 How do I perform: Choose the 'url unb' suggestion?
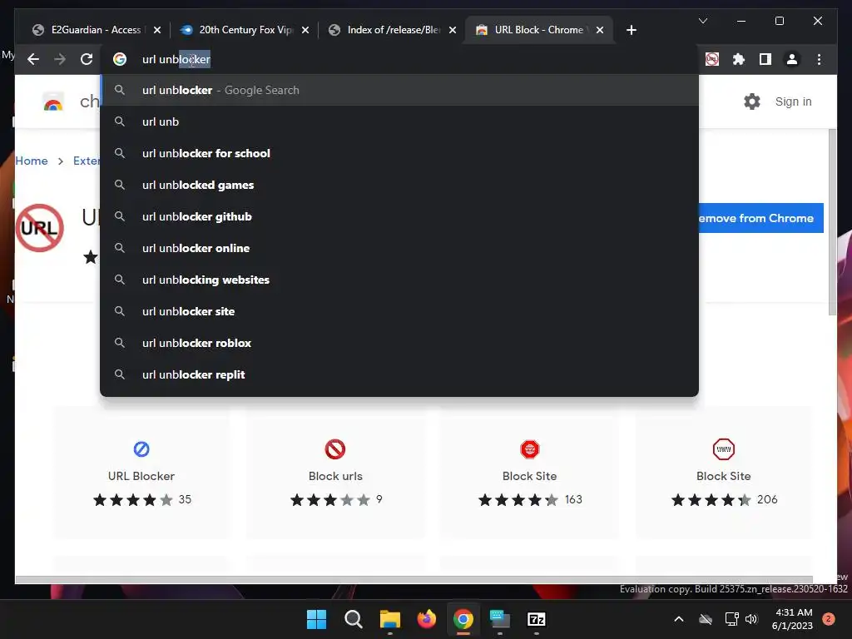click(x=399, y=121)
